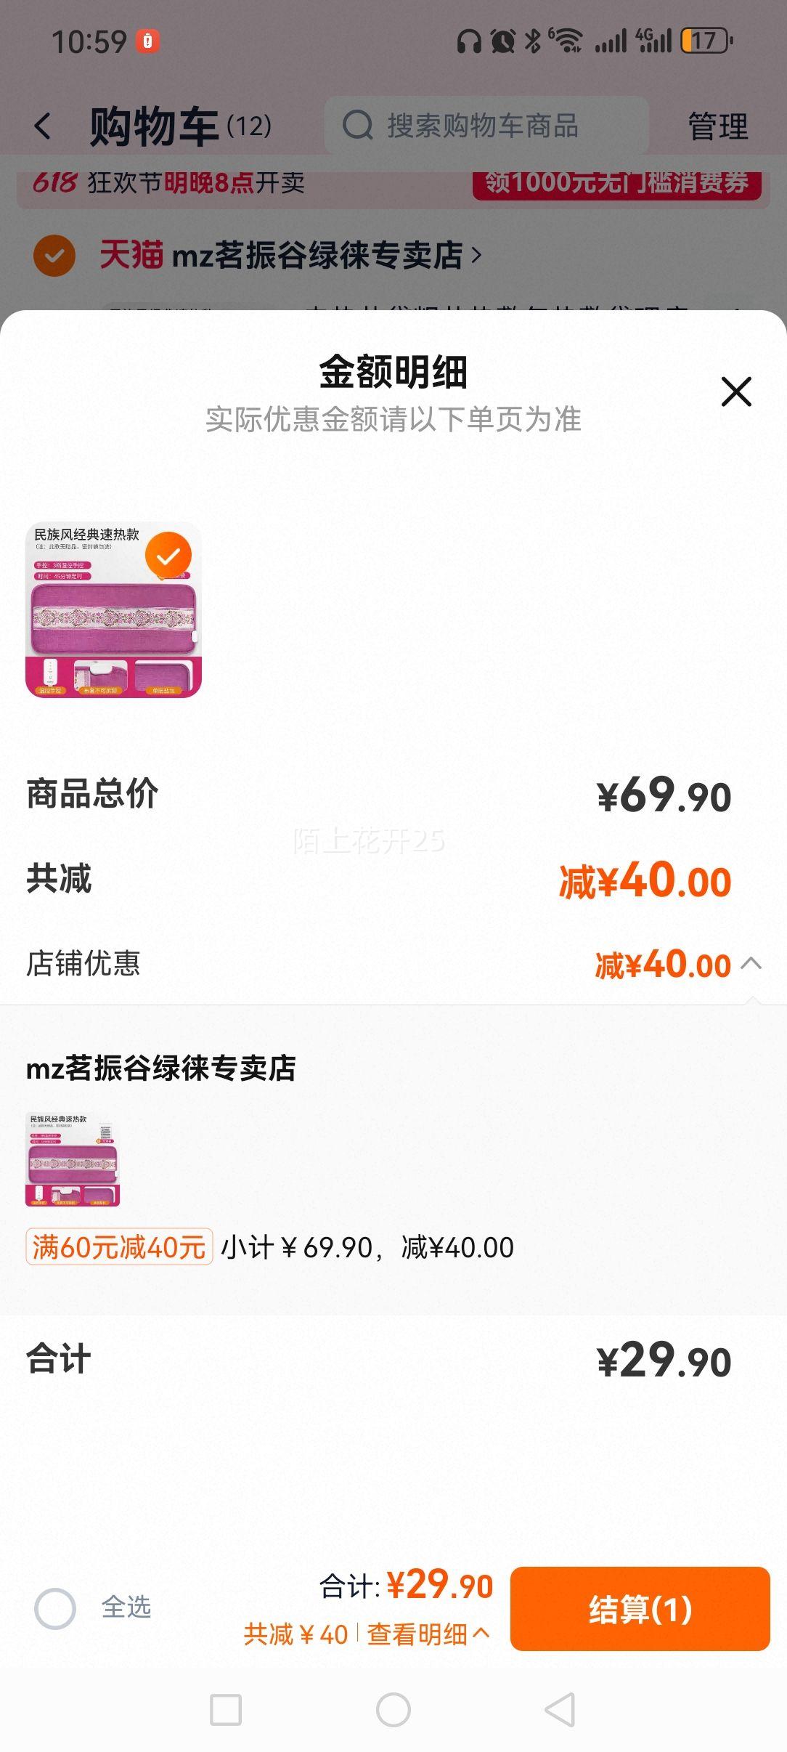
Task: Tap the search magnifier icon
Action: point(357,126)
